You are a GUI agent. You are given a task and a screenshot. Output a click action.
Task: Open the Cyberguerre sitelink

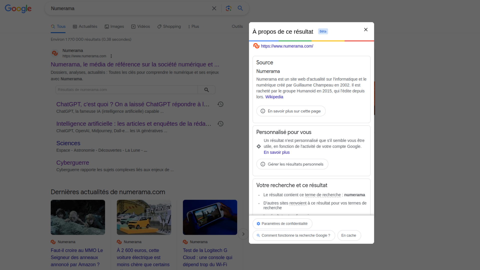pyautogui.click(x=73, y=163)
